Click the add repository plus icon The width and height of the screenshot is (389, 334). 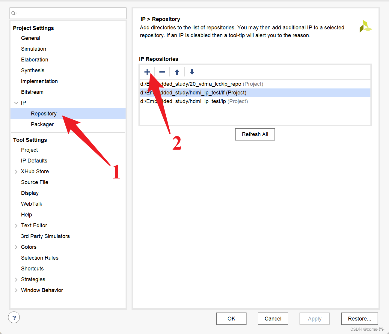(147, 72)
